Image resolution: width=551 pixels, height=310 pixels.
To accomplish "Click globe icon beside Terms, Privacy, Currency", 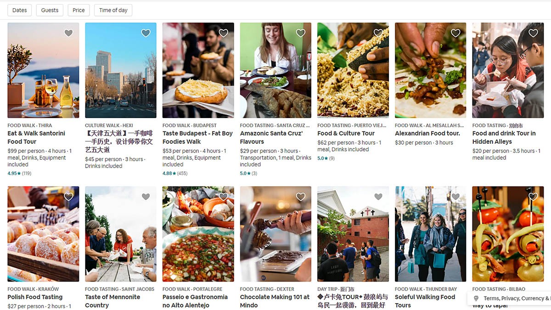I will 476,299.
